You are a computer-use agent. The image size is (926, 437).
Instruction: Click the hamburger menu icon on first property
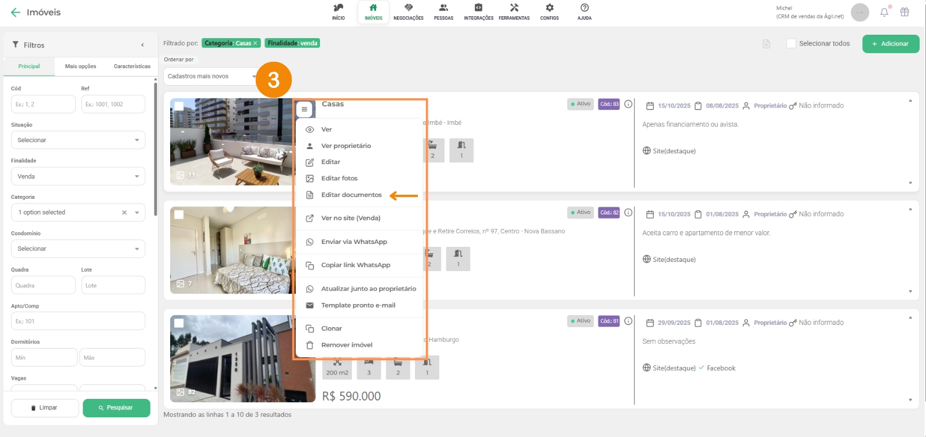(x=304, y=109)
